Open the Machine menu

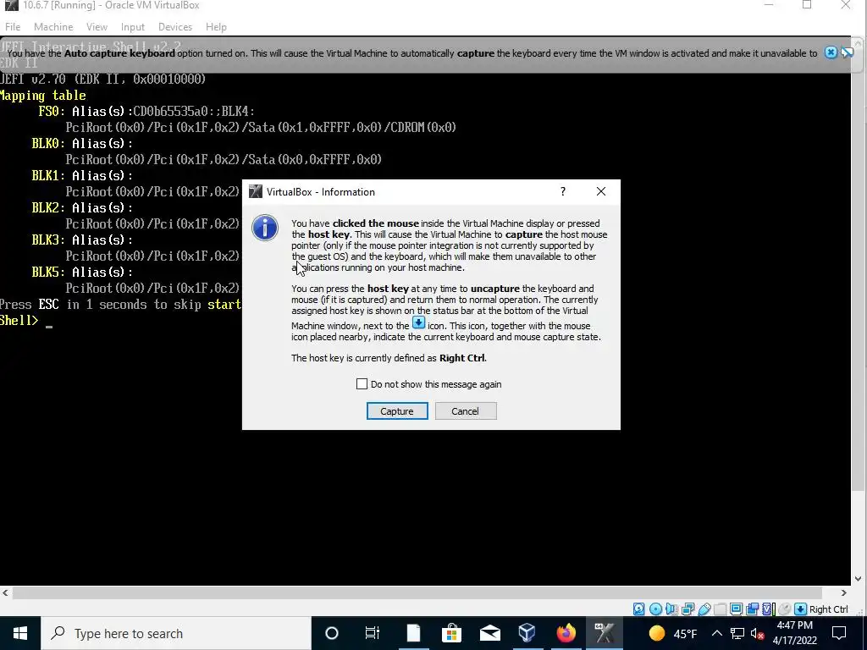tap(53, 26)
